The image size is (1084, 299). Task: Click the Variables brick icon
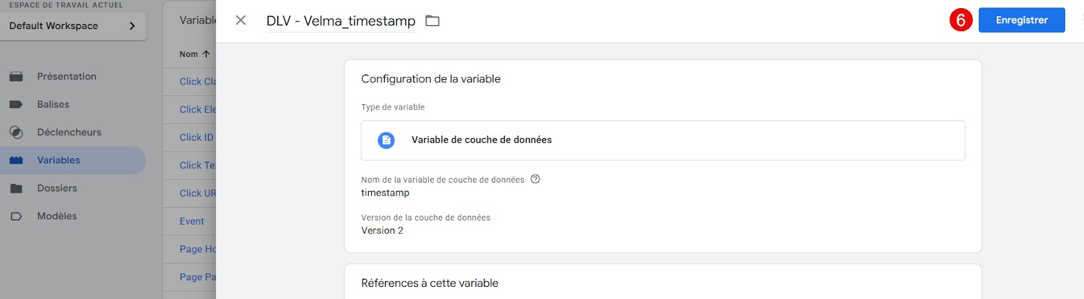16,160
